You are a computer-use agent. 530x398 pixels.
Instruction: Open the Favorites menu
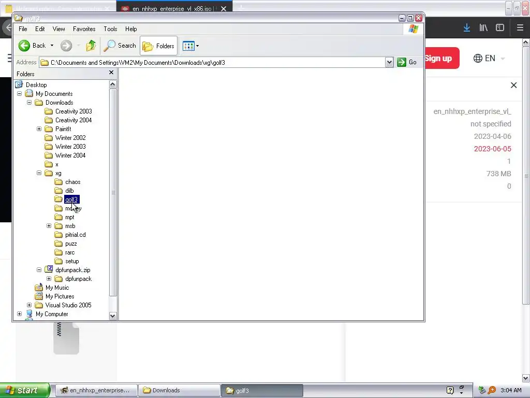click(84, 29)
